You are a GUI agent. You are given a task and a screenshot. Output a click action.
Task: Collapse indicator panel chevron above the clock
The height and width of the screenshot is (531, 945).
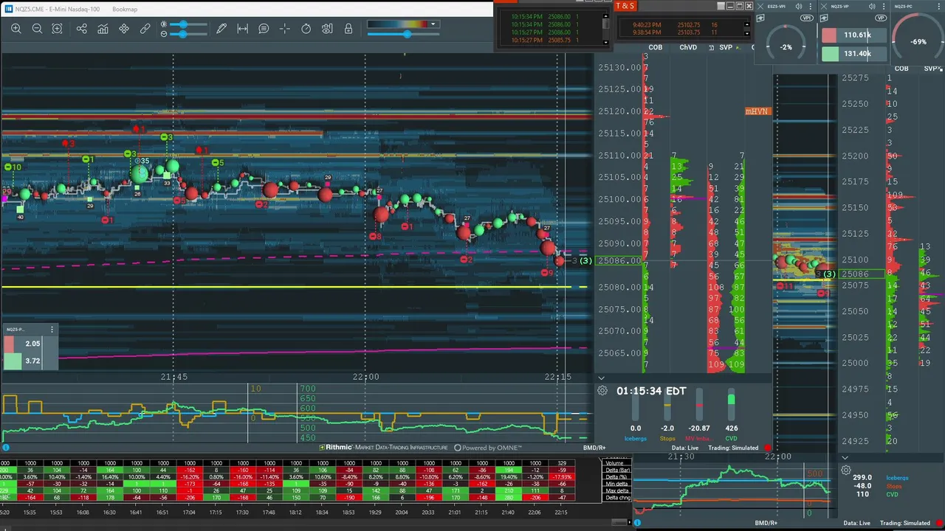pos(601,378)
